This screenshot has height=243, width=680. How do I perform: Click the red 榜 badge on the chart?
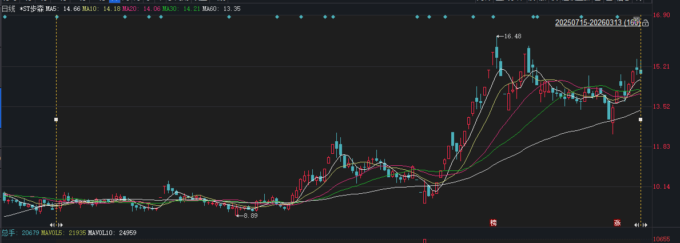pos(494,222)
